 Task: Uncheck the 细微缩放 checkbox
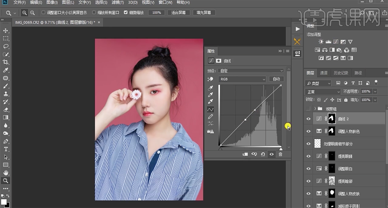pos(126,13)
